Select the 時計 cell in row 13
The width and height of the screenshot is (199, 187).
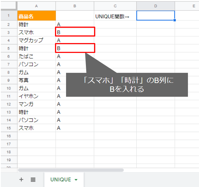point(37,112)
